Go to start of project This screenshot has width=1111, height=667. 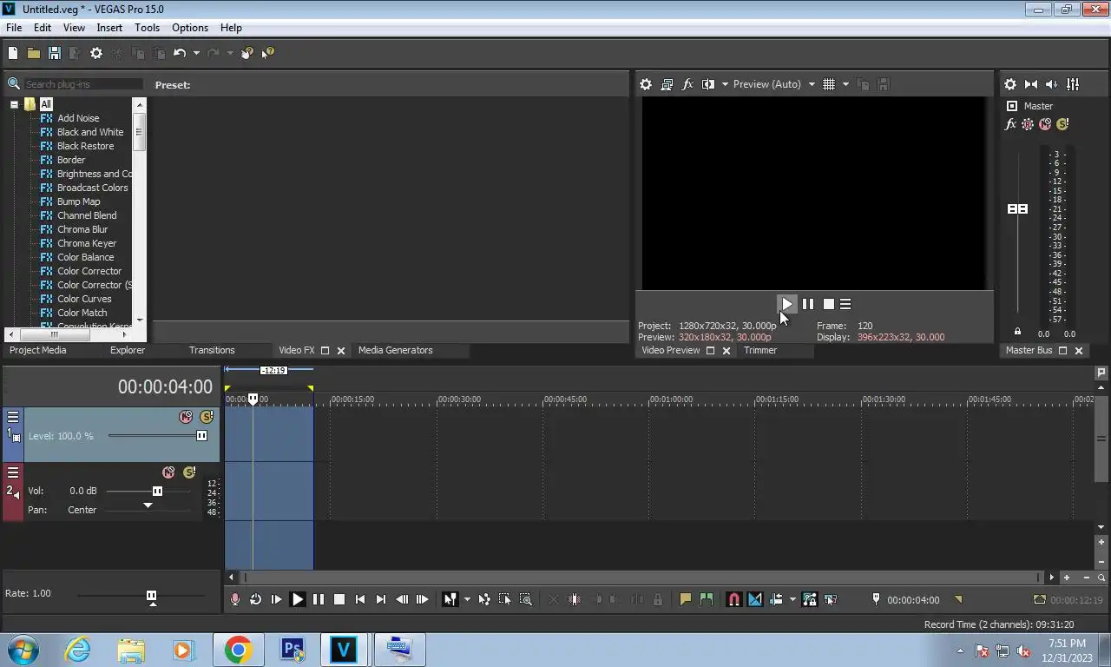[x=360, y=599]
